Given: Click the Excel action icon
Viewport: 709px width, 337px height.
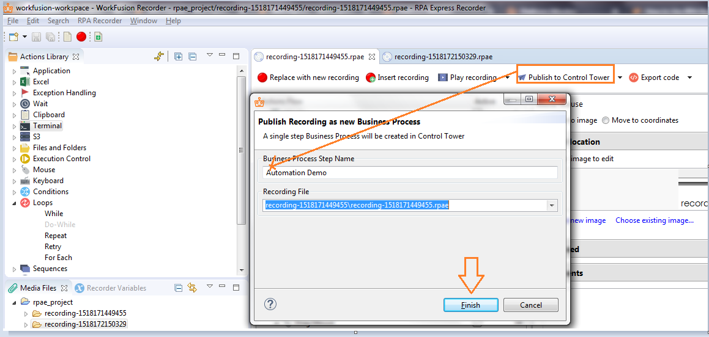Looking at the screenshot, I should [x=25, y=82].
